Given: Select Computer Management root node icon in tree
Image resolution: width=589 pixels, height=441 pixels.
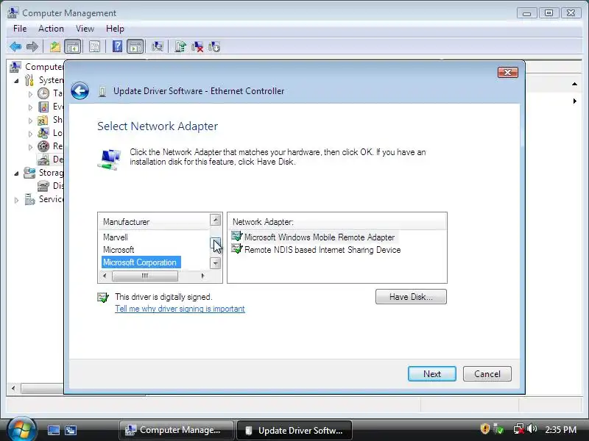Looking at the screenshot, I should (15, 67).
